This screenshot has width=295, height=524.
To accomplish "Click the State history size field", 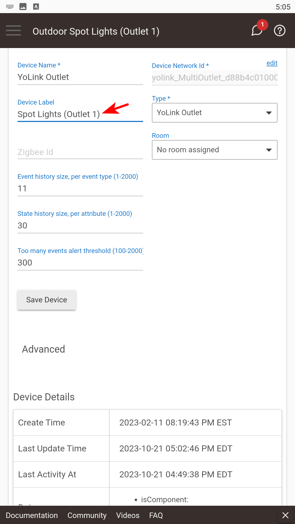I will click(x=80, y=226).
